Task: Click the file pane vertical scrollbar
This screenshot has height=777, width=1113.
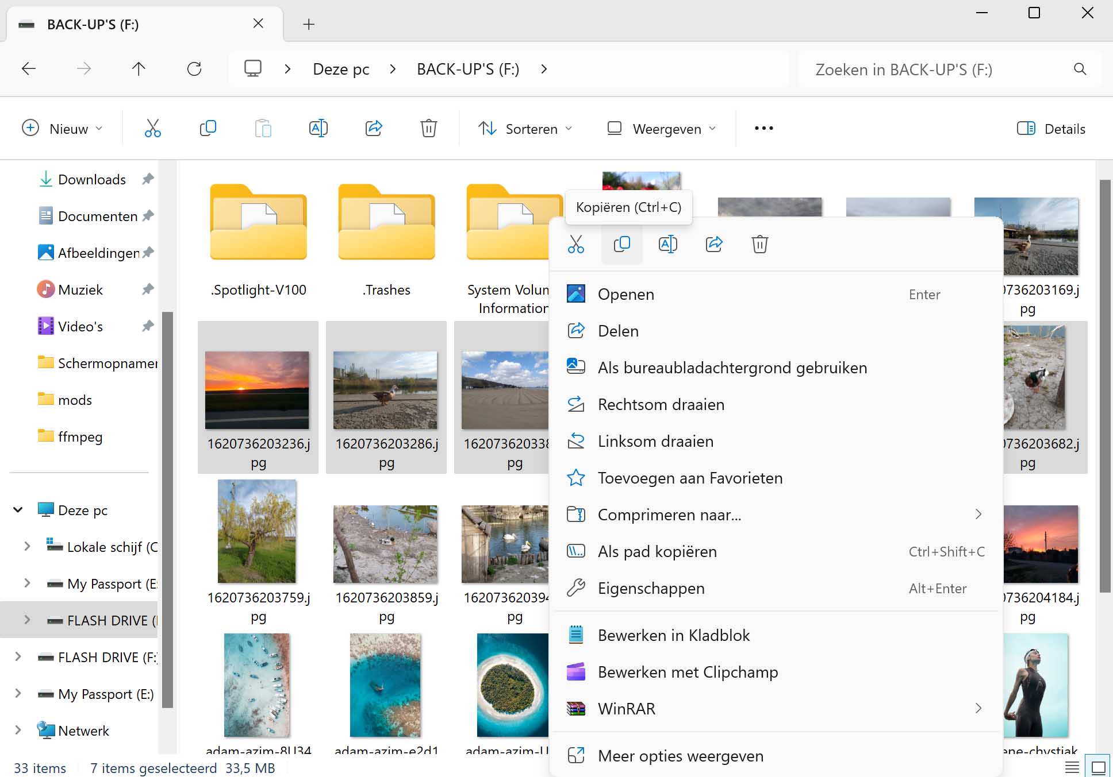Action: (x=1105, y=386)
